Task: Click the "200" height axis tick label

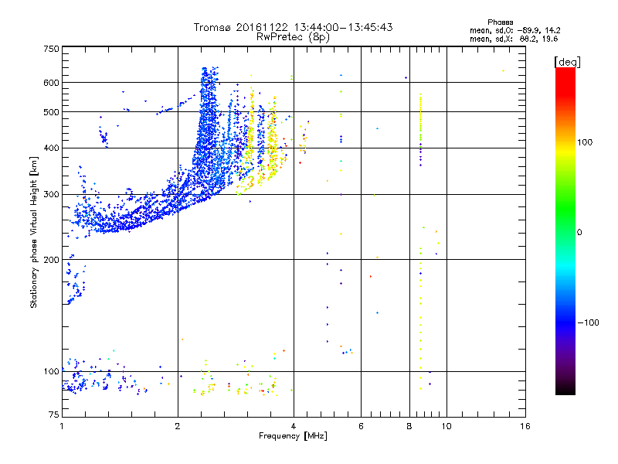Action: 51,260
